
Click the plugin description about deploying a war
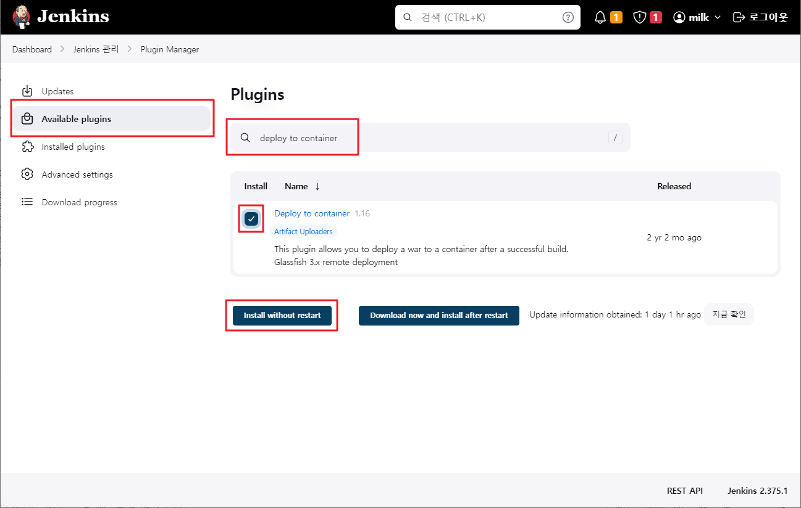point(421,250)
